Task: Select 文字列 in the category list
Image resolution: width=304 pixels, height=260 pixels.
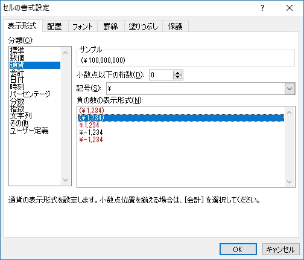Action: 35,116
